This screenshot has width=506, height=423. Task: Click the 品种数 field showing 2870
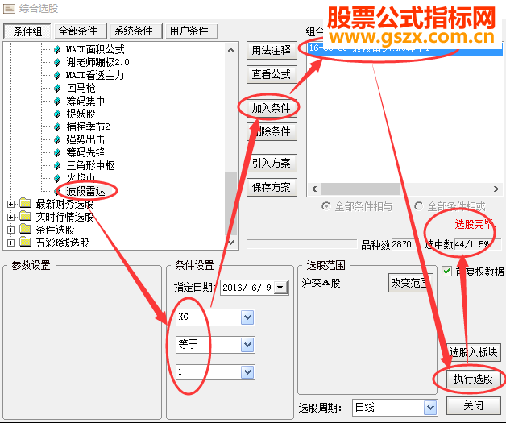click(405, 244)
